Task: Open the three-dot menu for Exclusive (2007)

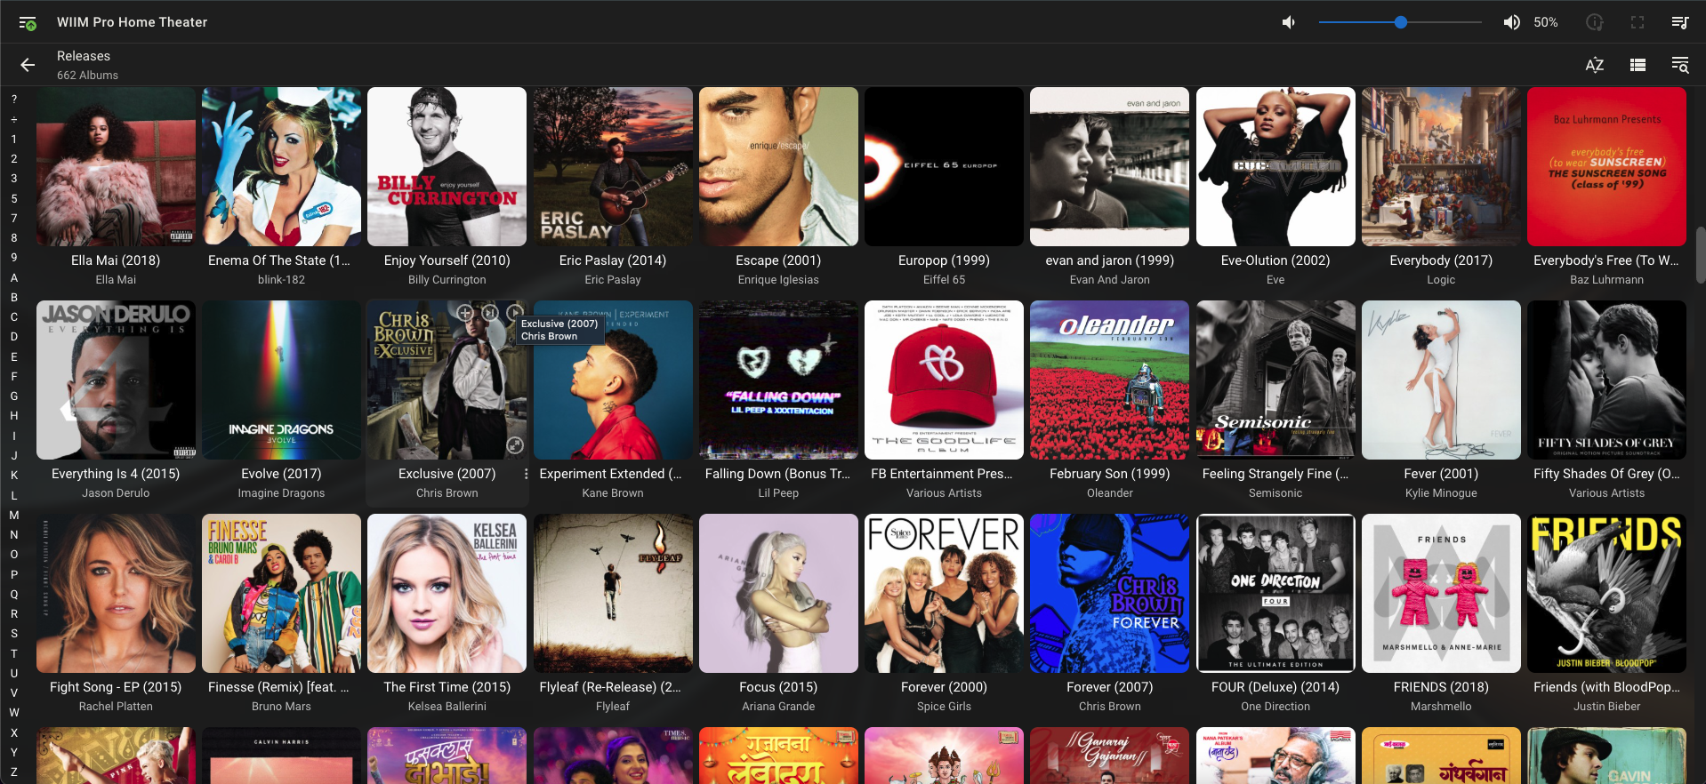Action: click(526, 474)
